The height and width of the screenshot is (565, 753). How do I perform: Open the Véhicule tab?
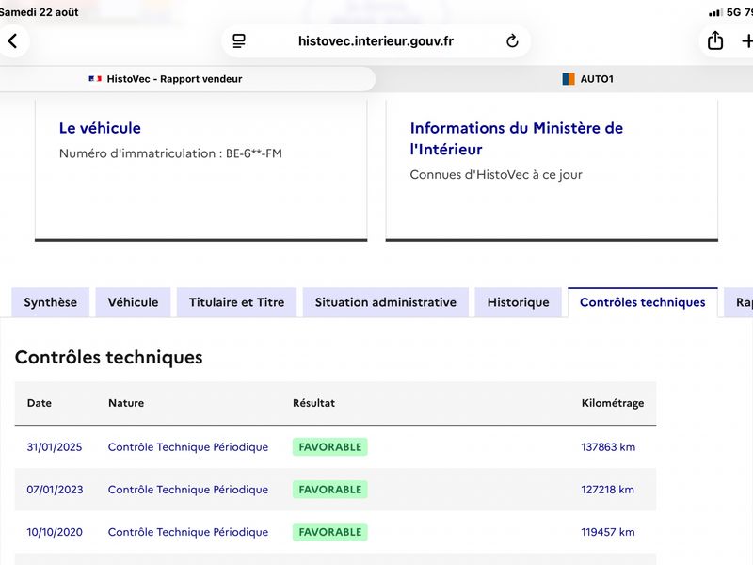pos(133,302)
